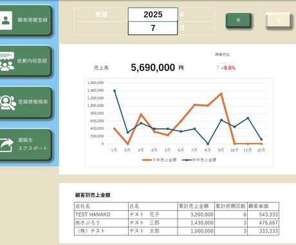Select the 今年売上金額 legend entry
The image size is (296, 245).
coord(160,160)
